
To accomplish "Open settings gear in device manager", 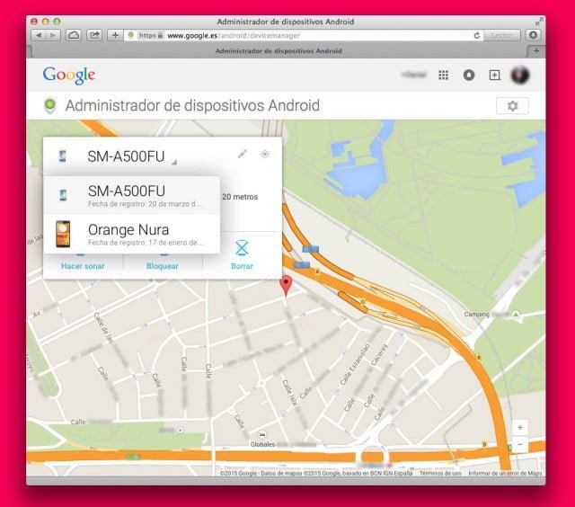I will pyautogui.click(x=512, y=106).
